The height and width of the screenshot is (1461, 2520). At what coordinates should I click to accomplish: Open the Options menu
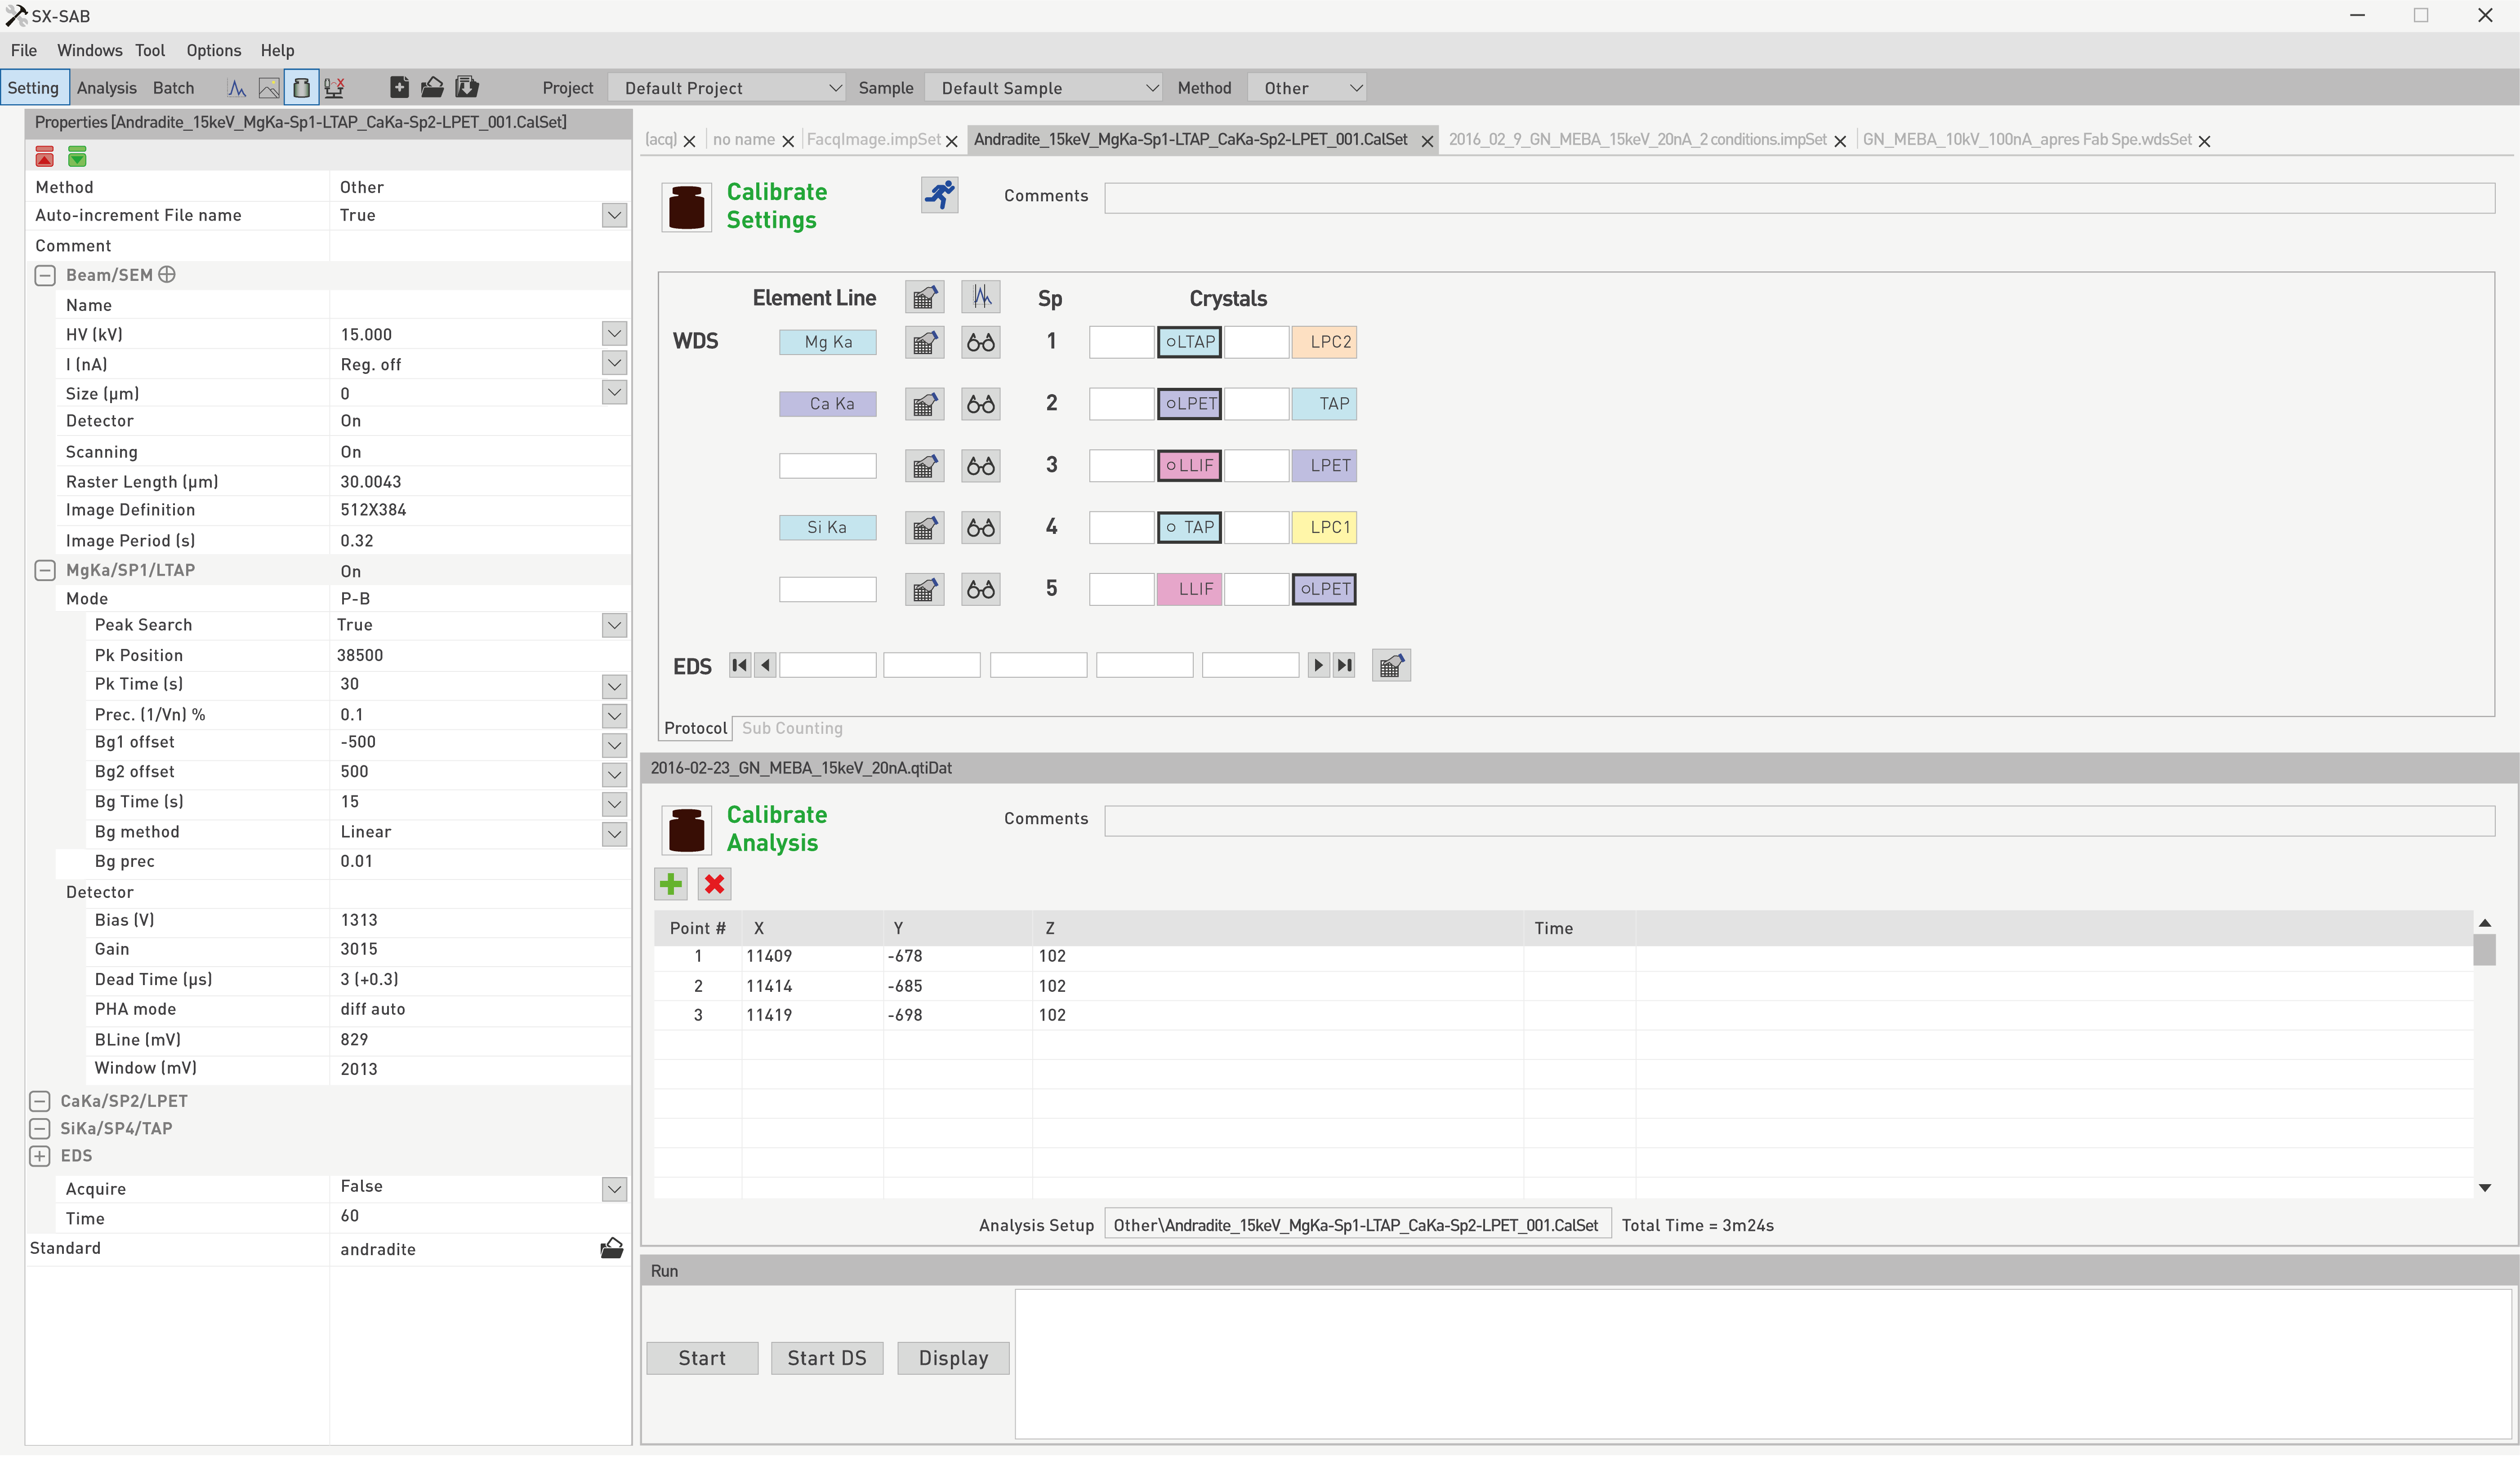pos(213,50)
